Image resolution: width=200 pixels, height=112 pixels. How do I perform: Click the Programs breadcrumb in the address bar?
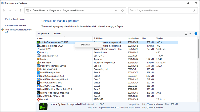point(54,10)
